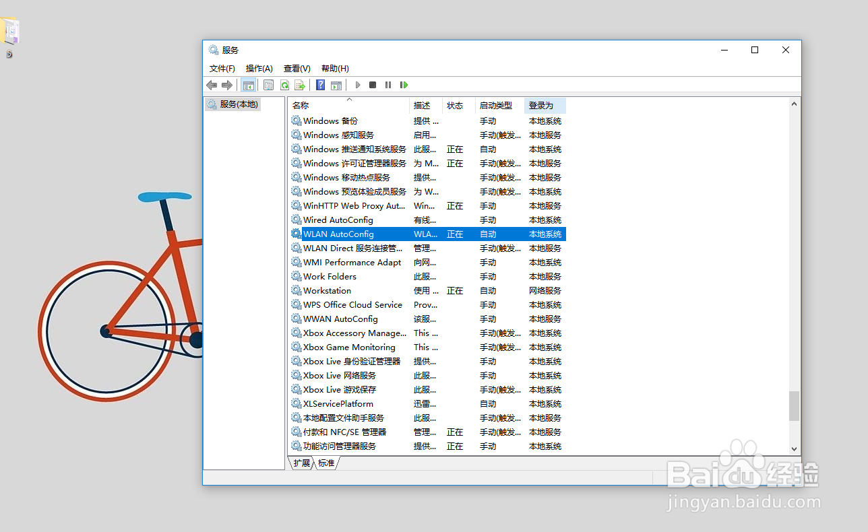Sort by the 状态 column header

459,105
